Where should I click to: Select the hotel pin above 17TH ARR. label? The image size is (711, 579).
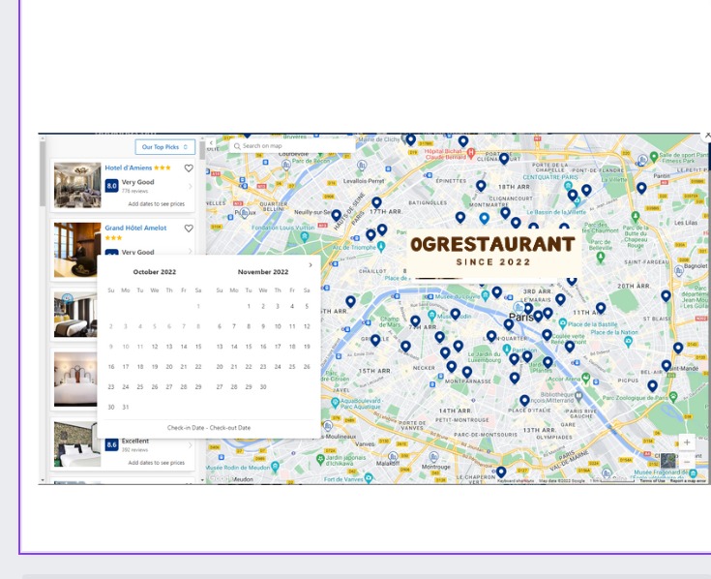[377, 202]
